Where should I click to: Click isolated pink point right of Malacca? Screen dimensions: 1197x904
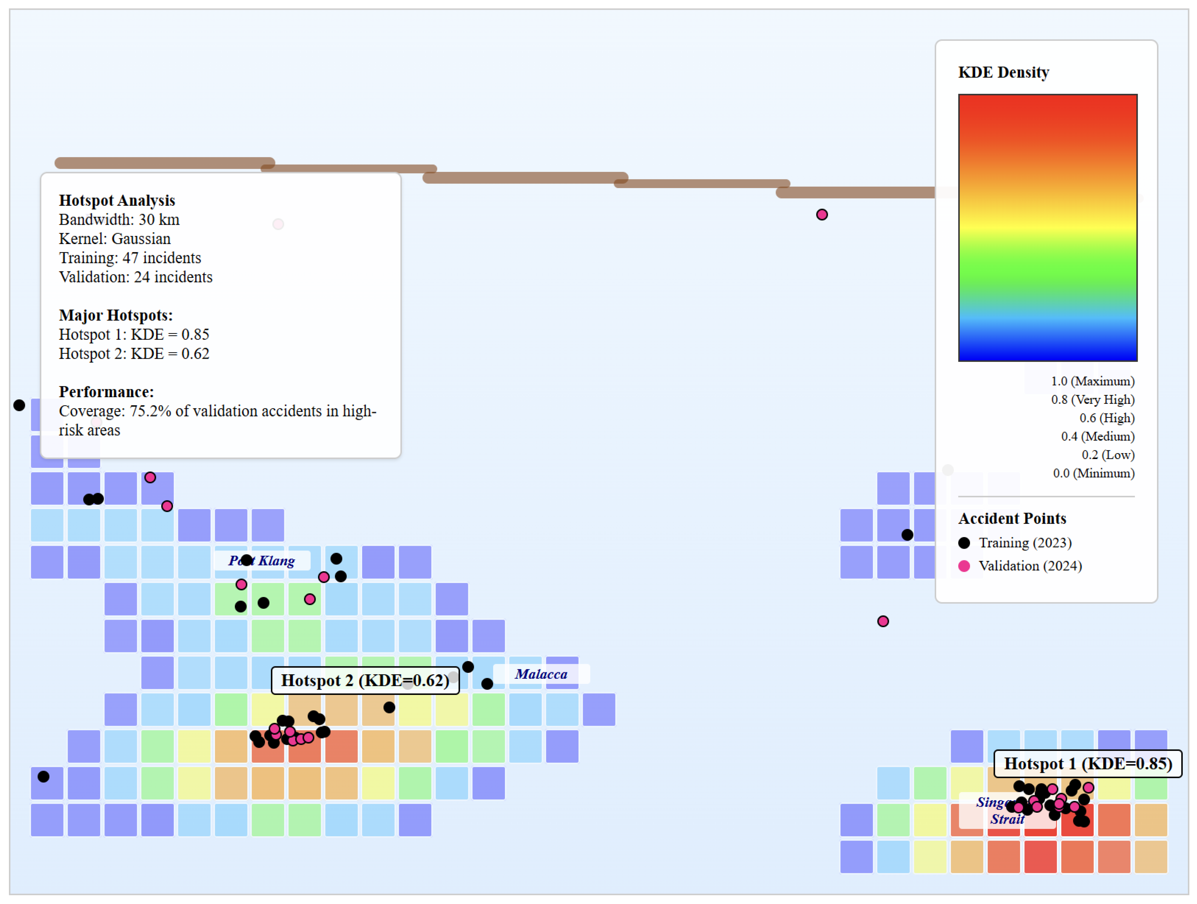pos(883,621)
